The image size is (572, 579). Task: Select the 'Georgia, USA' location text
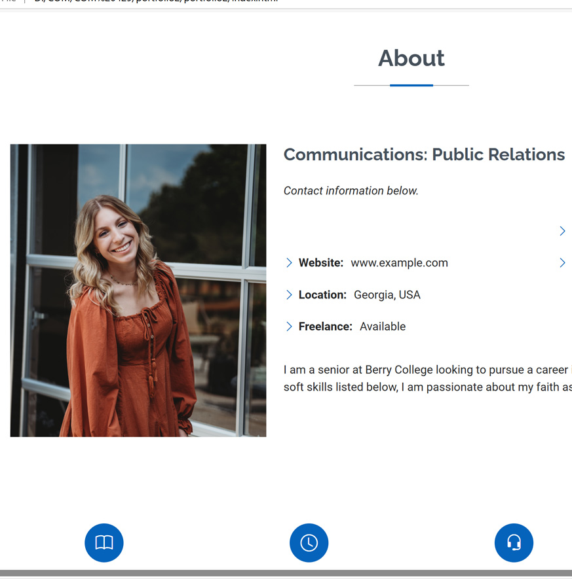[387, 295]
